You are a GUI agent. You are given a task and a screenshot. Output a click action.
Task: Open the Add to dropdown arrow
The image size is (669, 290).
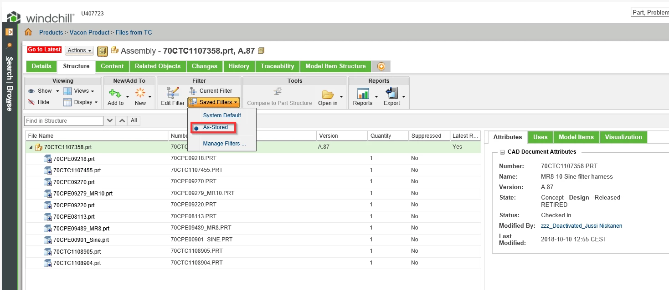[x=127, y=97]
